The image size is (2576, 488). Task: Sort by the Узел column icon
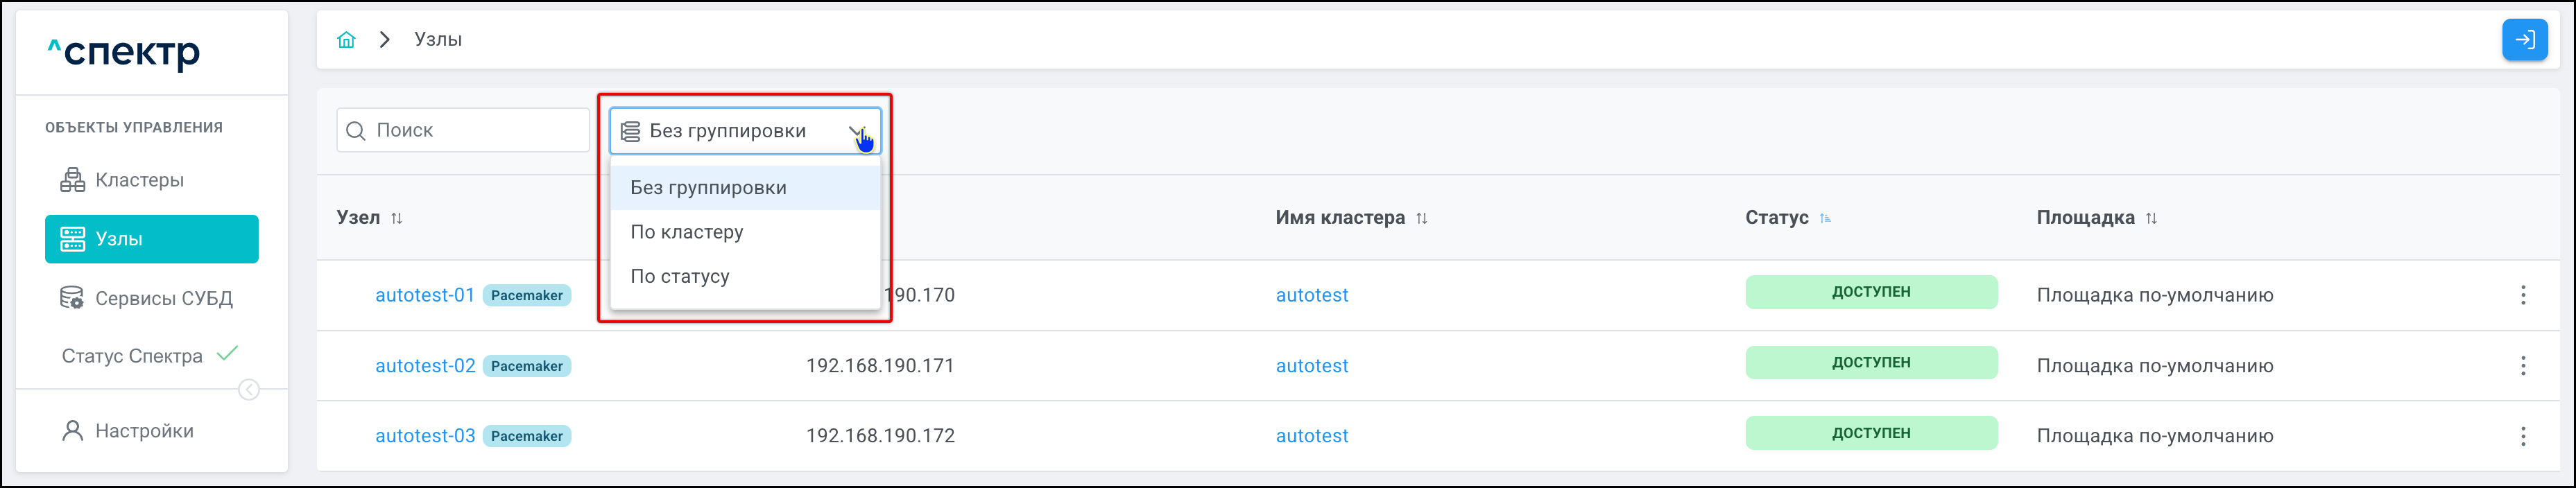397,218
